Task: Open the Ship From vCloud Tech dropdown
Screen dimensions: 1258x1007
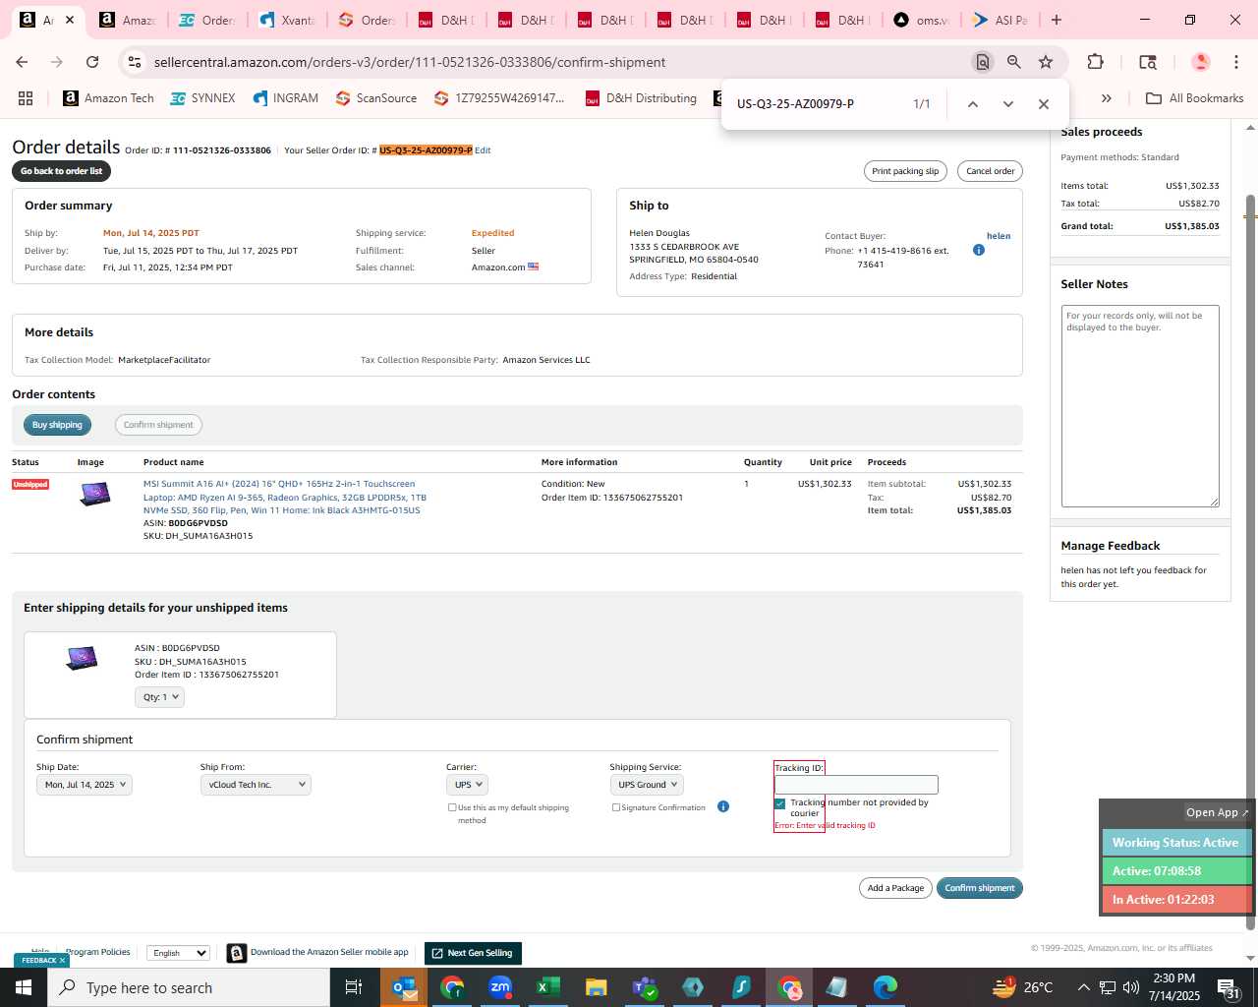Action: pyautogui.click(x=256, y=785)
